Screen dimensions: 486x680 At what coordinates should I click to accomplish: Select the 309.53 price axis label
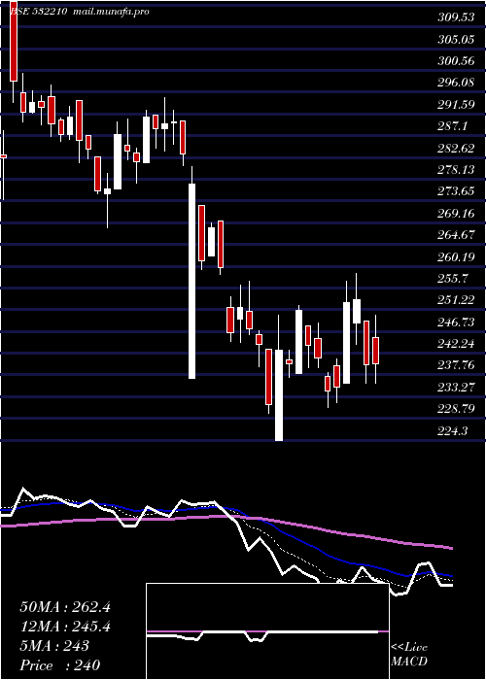[456, 17]
